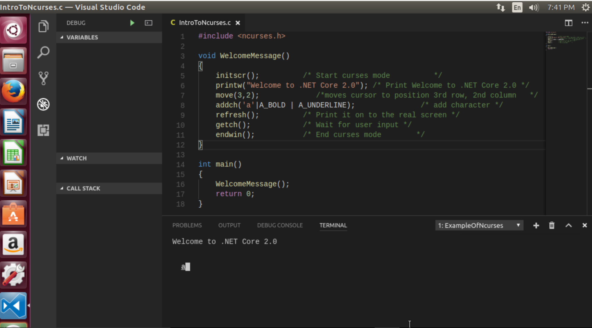The image size is (592, 328).
Task: Open the Source Control view icon
Action: pos(43,78)
